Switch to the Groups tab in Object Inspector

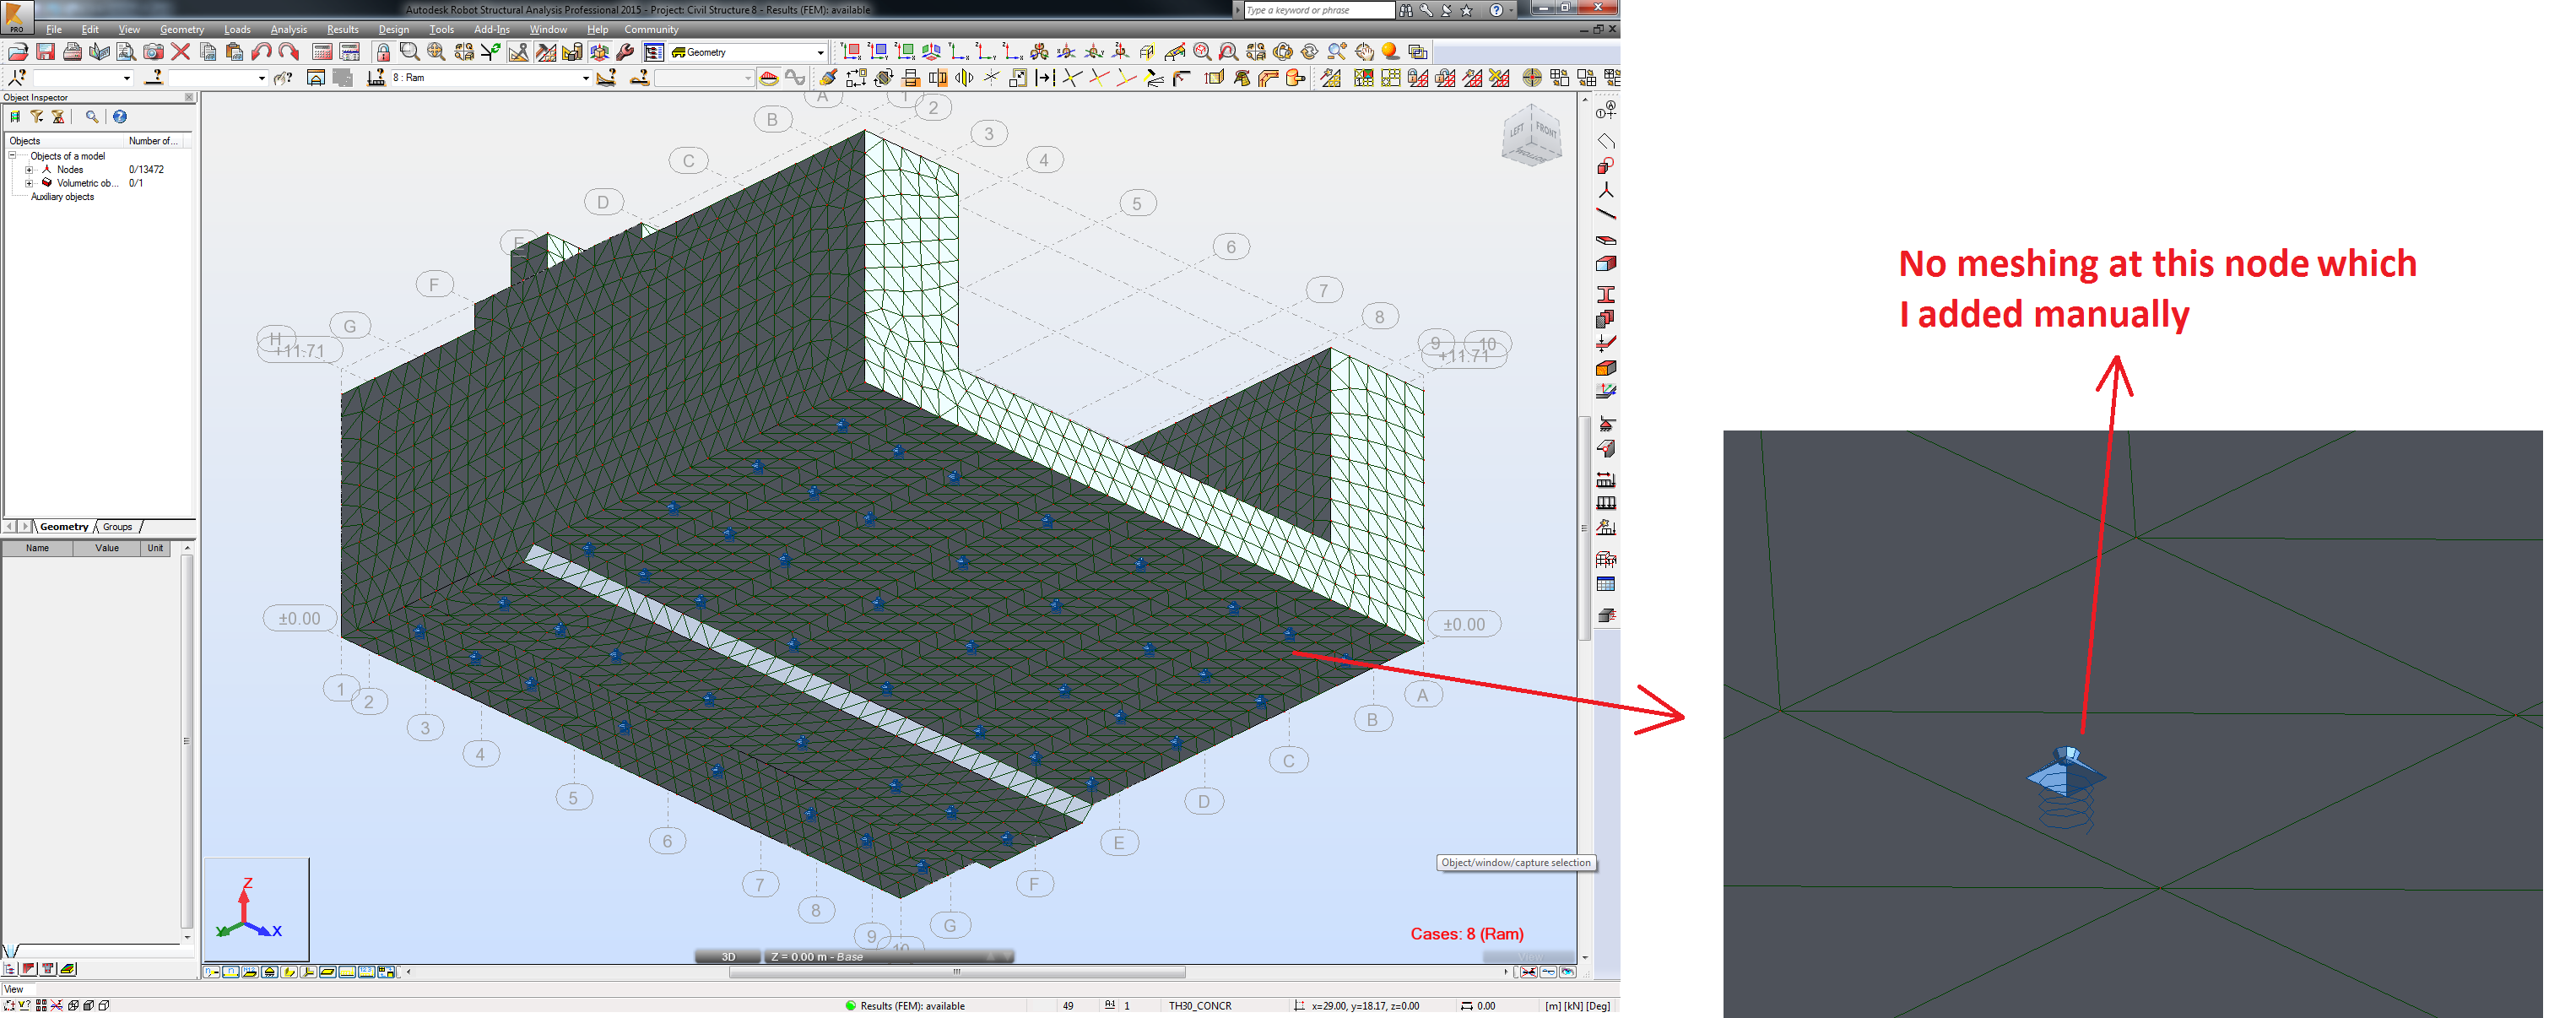[117, 526]
